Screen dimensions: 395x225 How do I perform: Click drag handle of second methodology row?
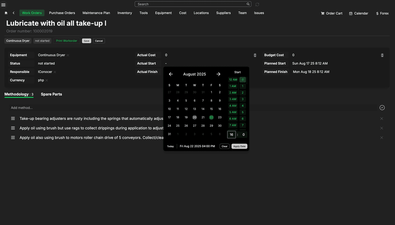[x=13, y=128]
